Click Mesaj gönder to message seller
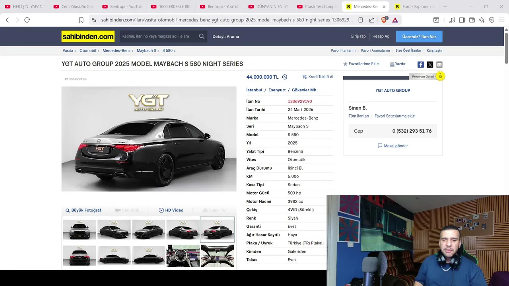The width and height of the screenshot is (509, 286). point(392,146)
